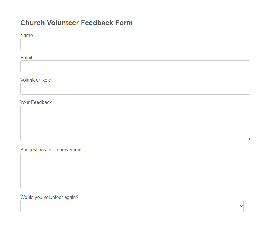Click the Email field label
Image resolution: width=264 pixels, height=231 pixels.
26,58
